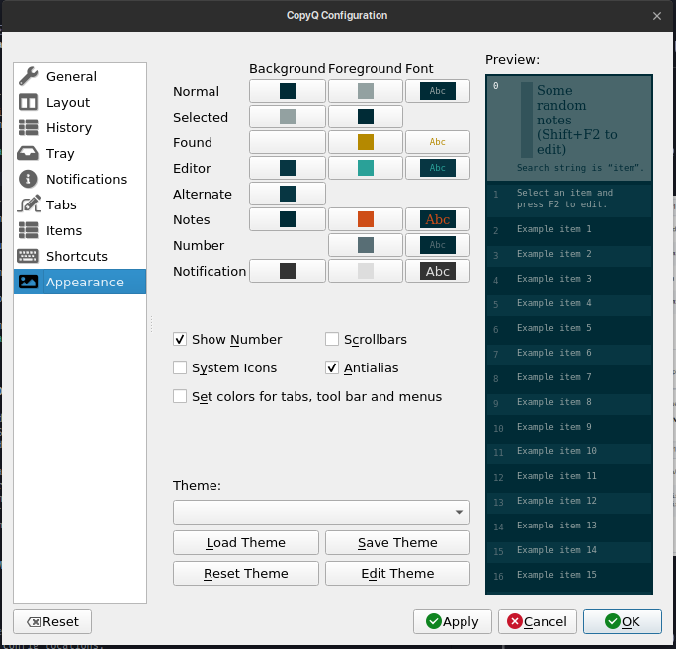This screenshot has width=676, height=649.
Task: Open the Notifications section
Action: [x=80, y=179]
